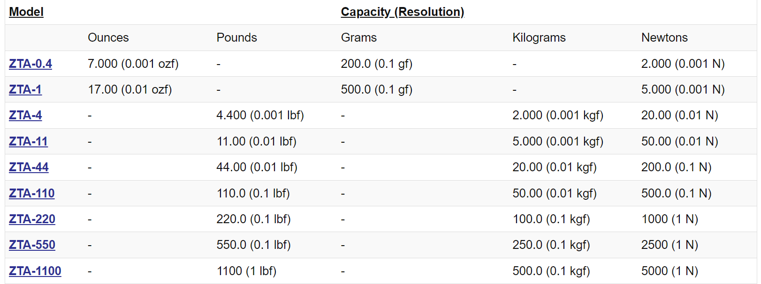
Task: Select the Kilograms sub-header
Action: [539, 37]
